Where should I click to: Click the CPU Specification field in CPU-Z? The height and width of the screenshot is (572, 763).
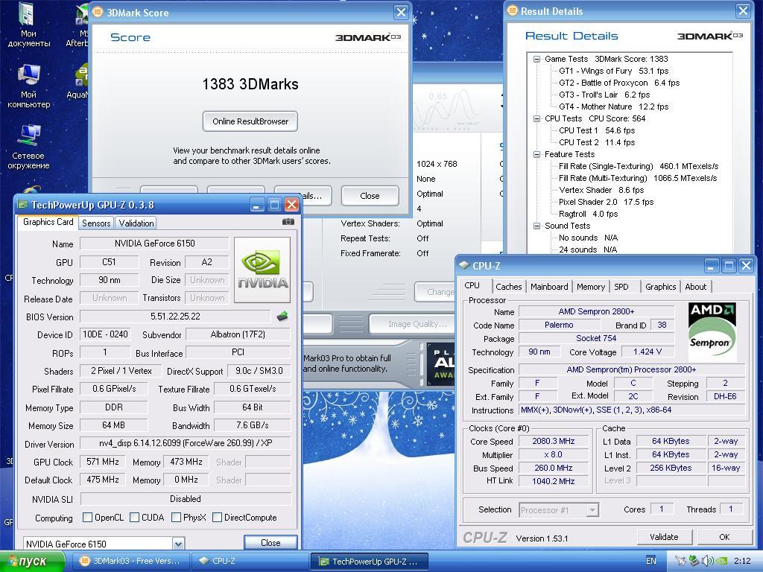(x=632, y=369)
